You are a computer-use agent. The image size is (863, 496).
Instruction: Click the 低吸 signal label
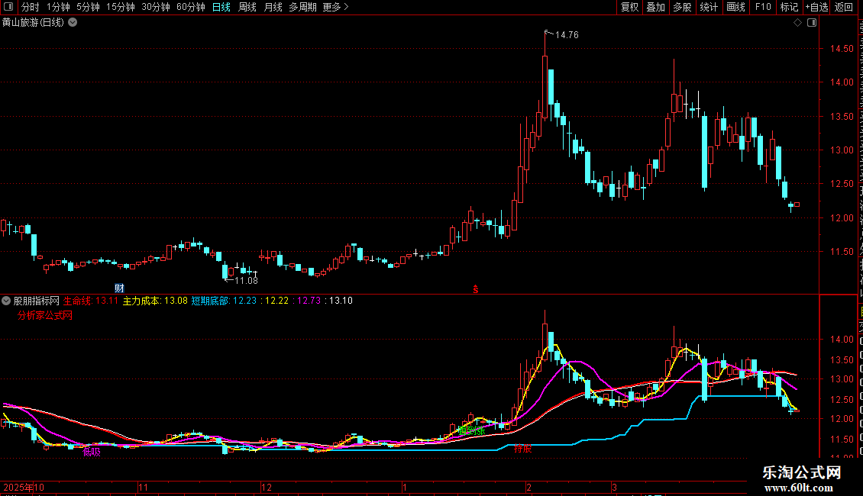click(92, 453)
